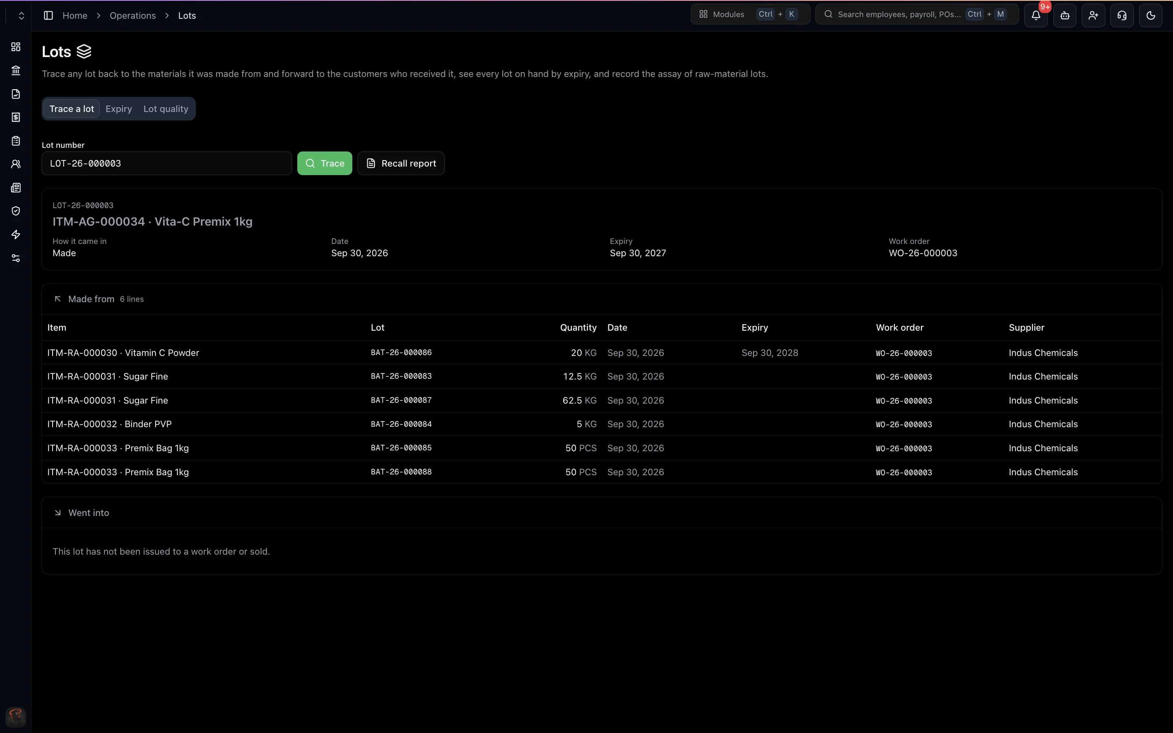
Task: Click lot BAT-26-000087
Action: pos(401,400)
